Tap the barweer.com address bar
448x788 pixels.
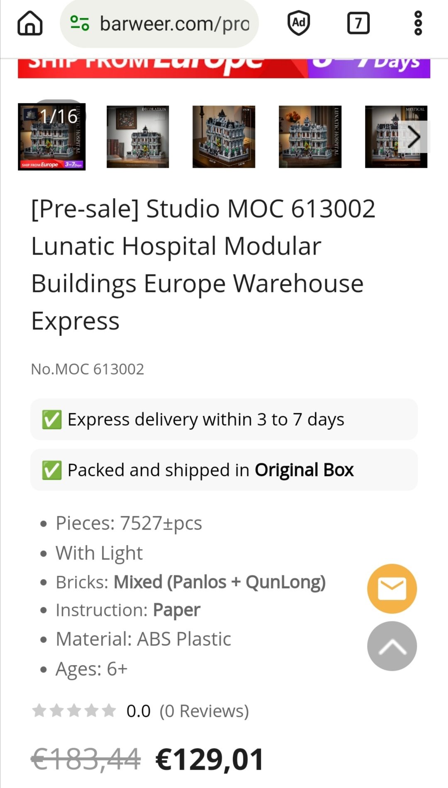pos(174,24)
